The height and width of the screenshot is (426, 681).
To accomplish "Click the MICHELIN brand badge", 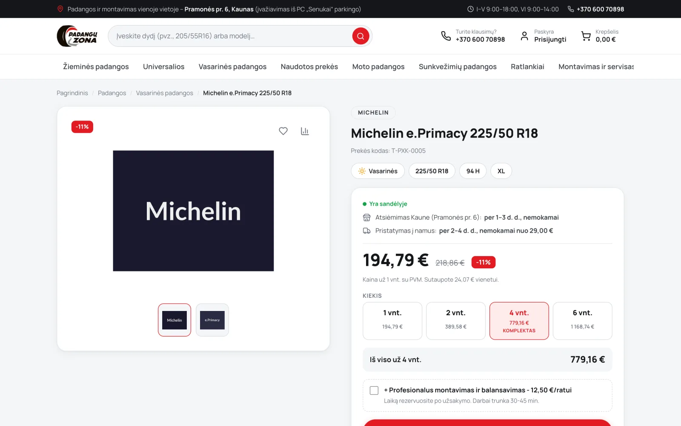I will click(x=373, y=112).
